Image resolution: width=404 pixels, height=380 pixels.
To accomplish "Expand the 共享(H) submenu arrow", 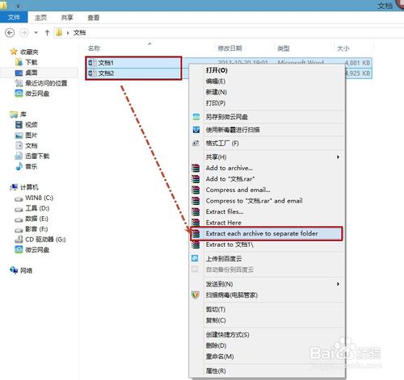I will point(338,157).
